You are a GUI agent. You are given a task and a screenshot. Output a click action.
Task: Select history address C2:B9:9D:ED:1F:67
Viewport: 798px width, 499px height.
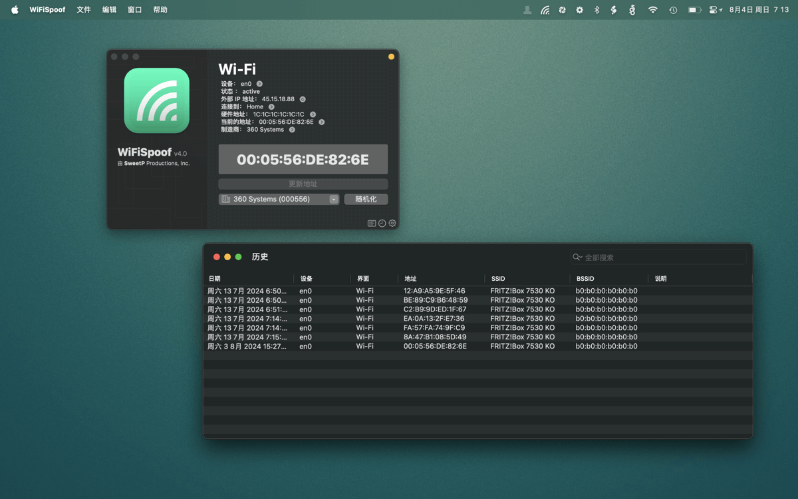tap(435, 309)
